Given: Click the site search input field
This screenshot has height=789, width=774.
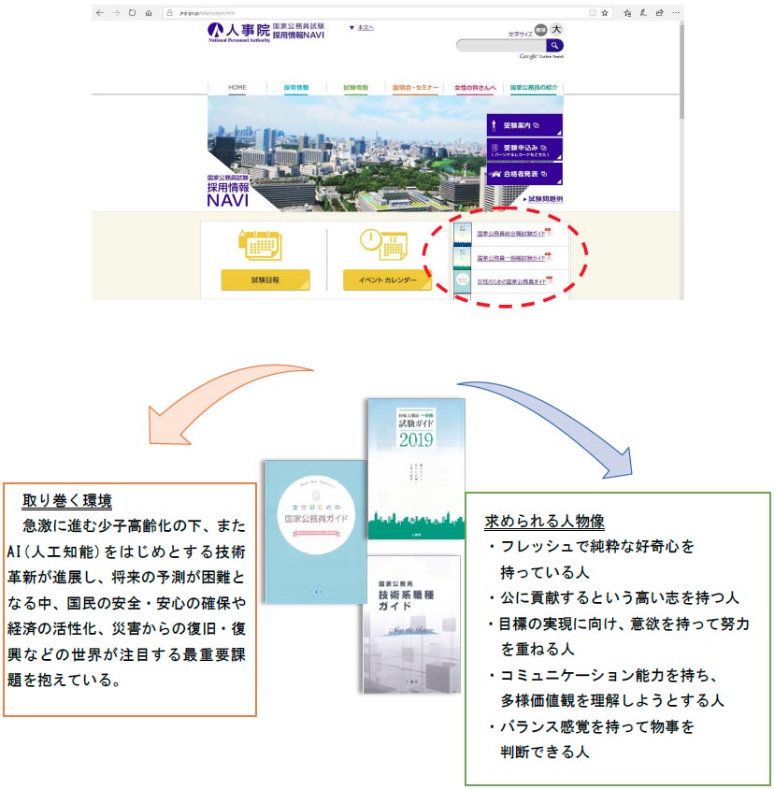Looking at the screenshot, I should (x=501, y=46).
